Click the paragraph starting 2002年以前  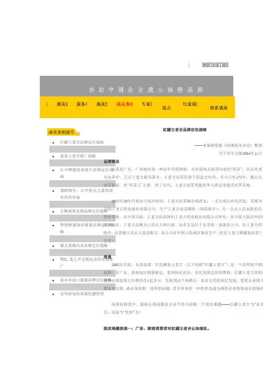click(x=183, y=277)
